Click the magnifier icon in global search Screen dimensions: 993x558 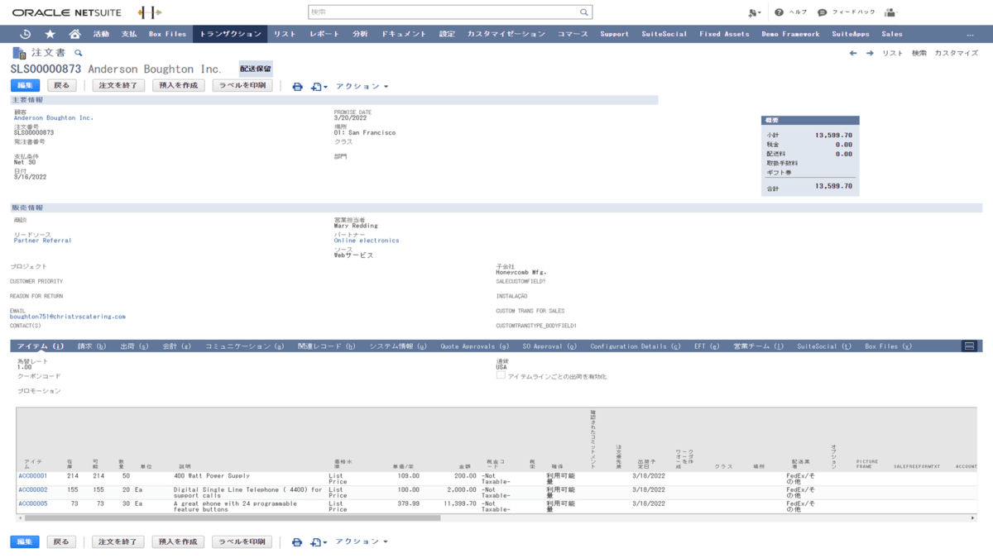(583, 12)
